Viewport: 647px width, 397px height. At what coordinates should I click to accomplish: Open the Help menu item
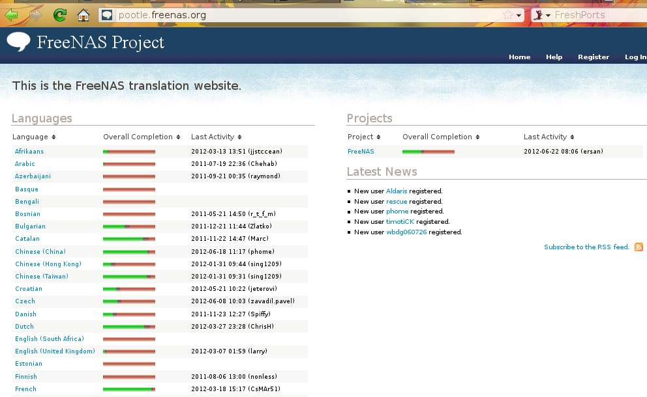[554, 57]
